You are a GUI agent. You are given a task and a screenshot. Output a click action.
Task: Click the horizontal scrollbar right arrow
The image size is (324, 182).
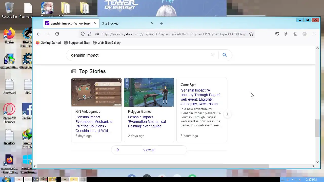(x=313, y=166)
